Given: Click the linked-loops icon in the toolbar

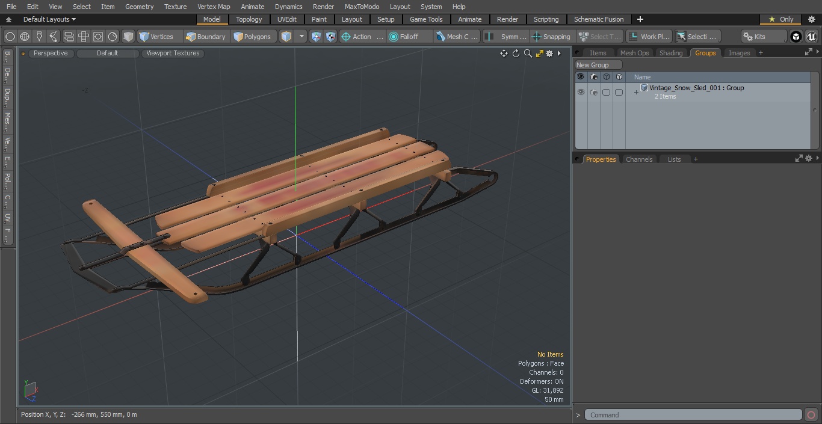Looking at the screenshot, I should (x=69, y=37).
